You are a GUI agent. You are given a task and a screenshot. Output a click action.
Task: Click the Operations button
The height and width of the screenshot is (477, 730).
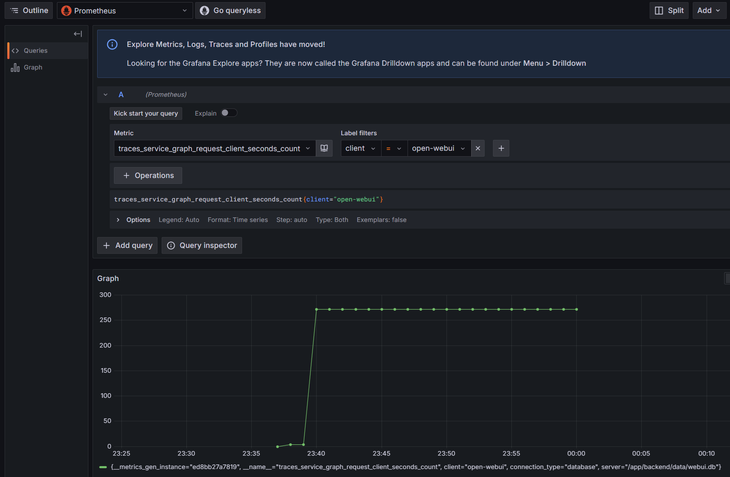pos(148,175)
